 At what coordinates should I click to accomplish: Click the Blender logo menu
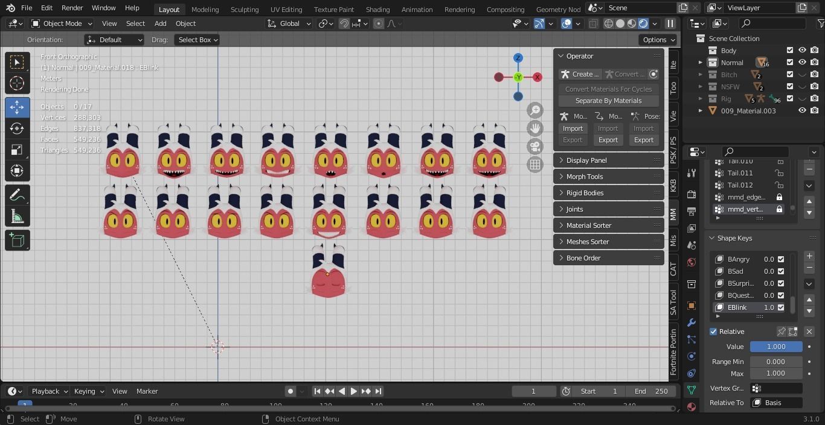(x=10, y=8)
